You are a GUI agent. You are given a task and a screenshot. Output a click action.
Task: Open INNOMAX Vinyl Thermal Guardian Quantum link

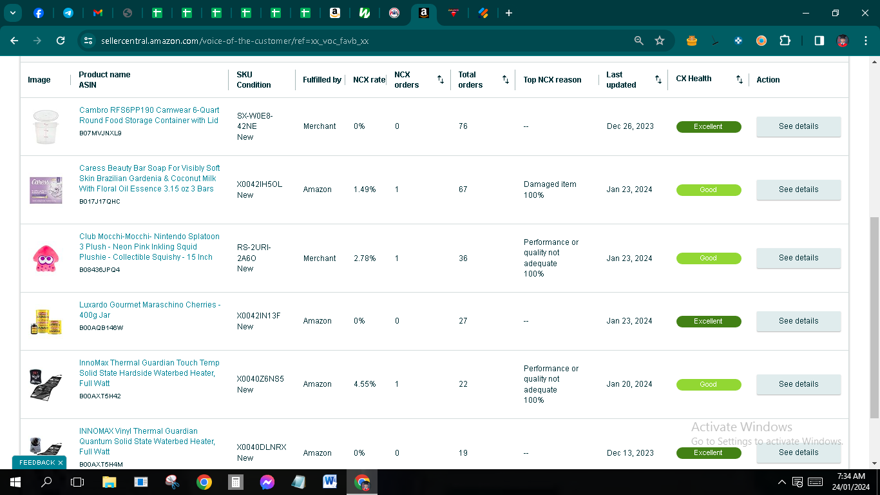pyautogui.click(x=147, y=442)
